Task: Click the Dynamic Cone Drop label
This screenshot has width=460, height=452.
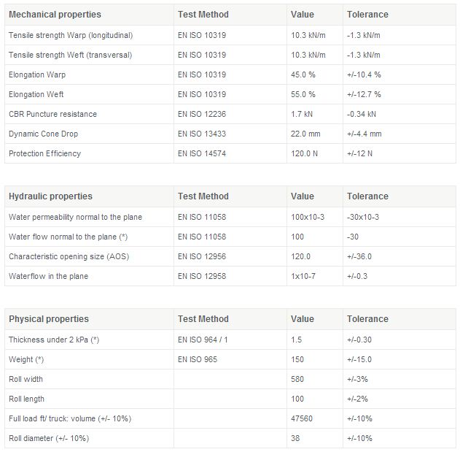Action: point(43,134)
